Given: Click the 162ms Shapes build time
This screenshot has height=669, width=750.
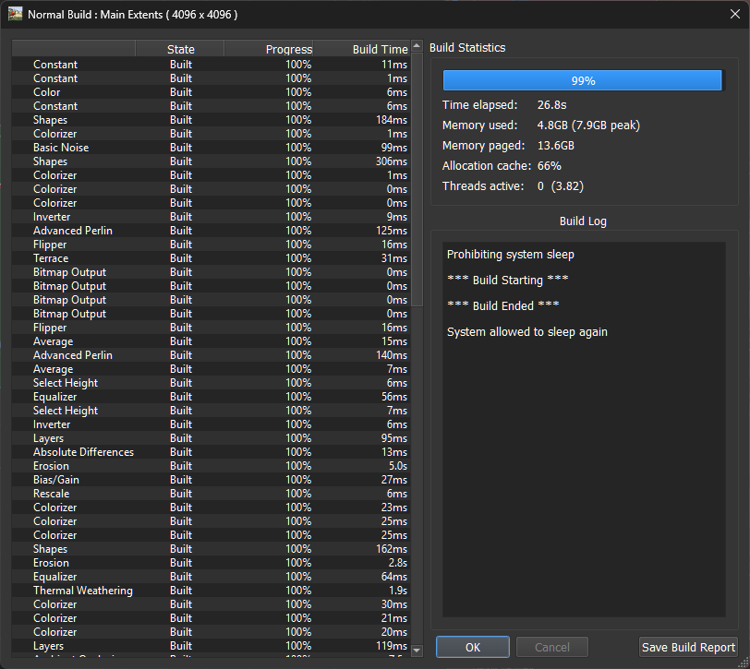Looking at the screenshot, I should click(392, 549).
